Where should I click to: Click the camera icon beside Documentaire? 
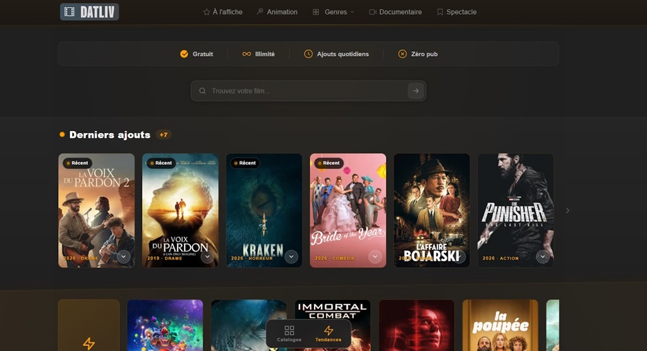click(x=373, y=12)
